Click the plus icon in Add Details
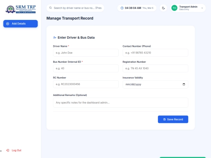The image size is (211, 158). pos(8,24)
